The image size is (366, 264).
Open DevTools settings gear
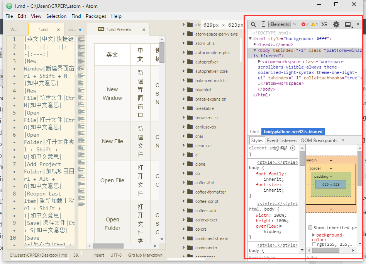[336, 24]
